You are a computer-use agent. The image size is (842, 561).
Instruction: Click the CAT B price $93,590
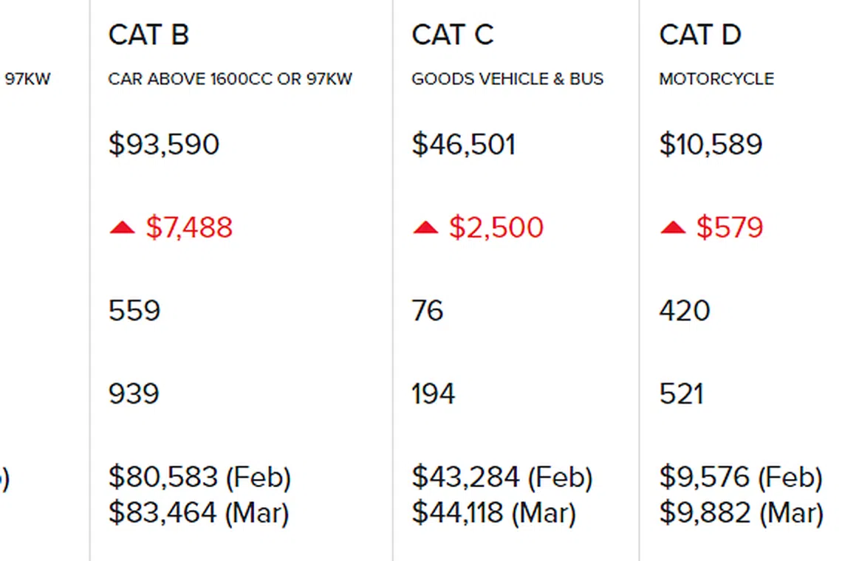point(164,144)
